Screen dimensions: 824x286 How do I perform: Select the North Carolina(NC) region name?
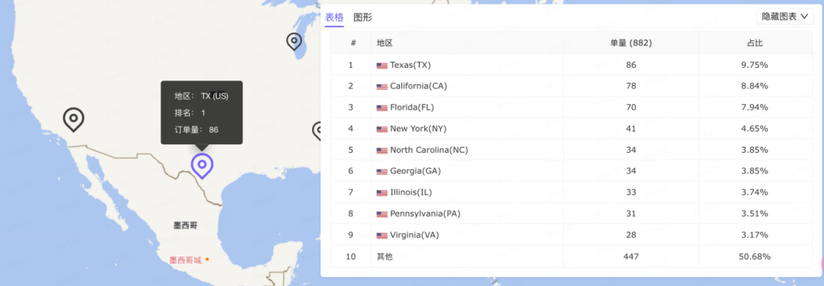[429, 150]
